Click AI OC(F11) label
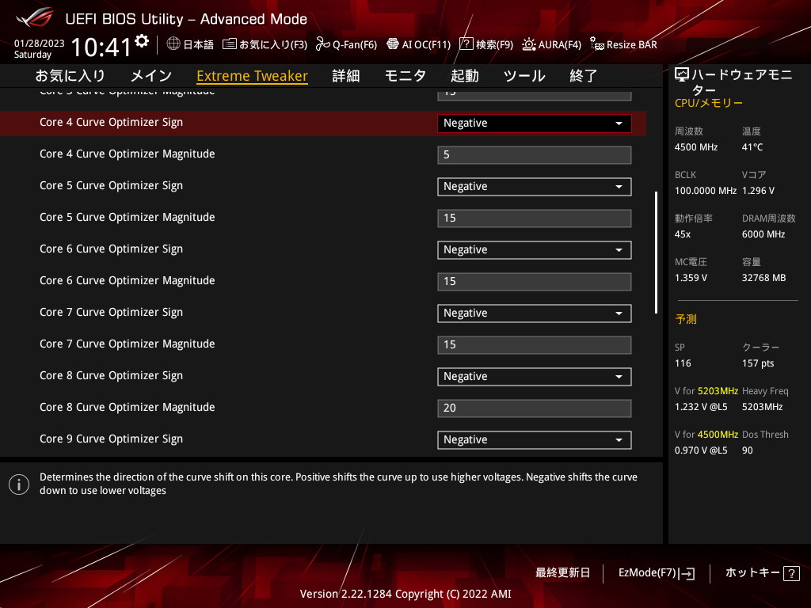The width and height of the screenshot is (811, 608). (427, 44)
